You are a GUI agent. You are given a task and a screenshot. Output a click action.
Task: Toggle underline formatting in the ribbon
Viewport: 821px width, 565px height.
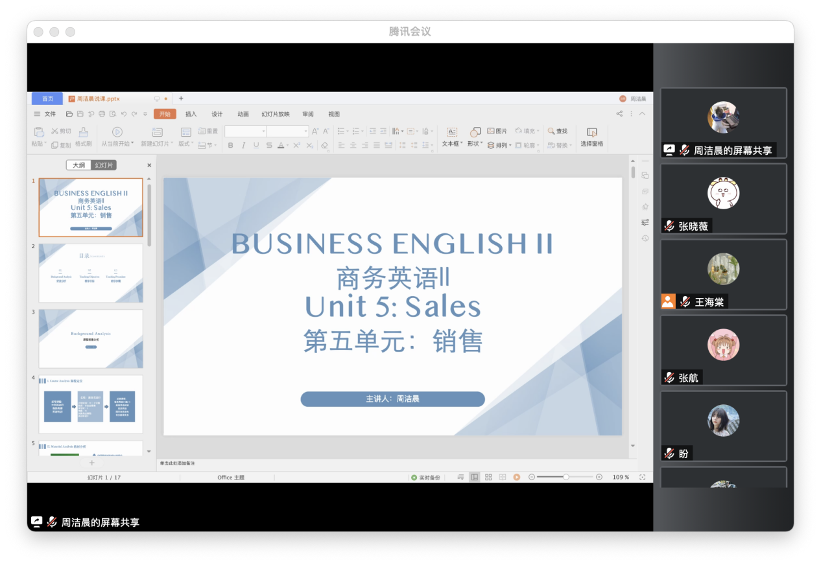tap(255, 144)
